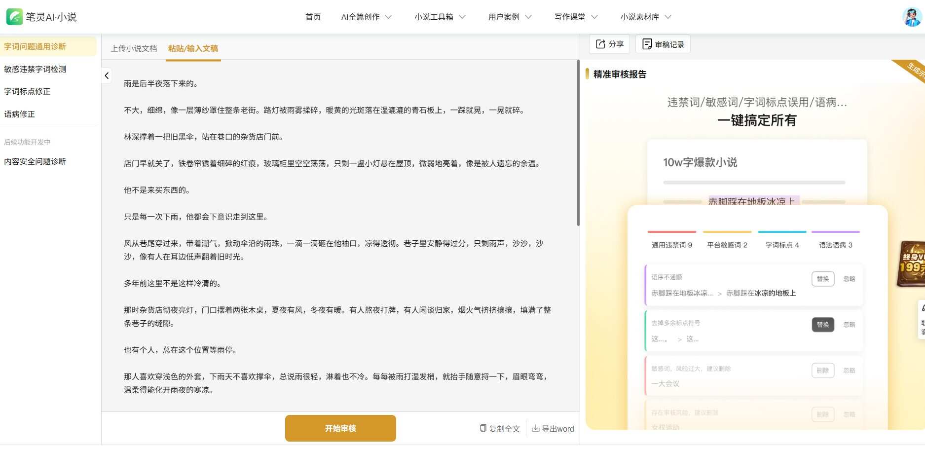Select the 通用违禁词 9 report tab
The width and height of the screenshot is (925, 449).
point(672,245)
